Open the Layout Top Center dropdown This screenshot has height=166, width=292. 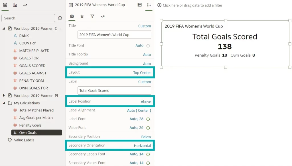click(142, 73)
